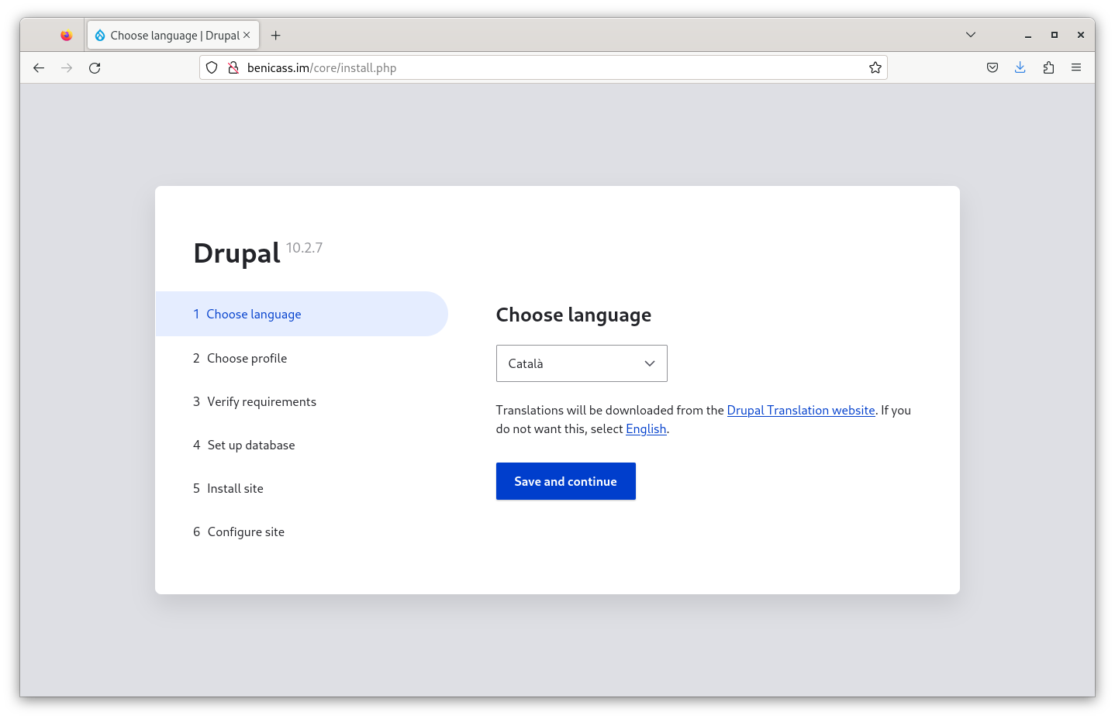Bookmark this page with star icon
Image resolution: width=1115 pixels, height=719 pixels.
pos(875,68)
